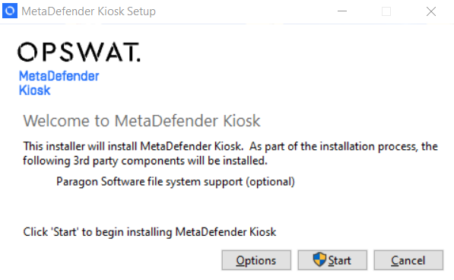The width and height of the screenshot is (454, 280).
Task: Click the greyed-out maximize box
Action: coord(386,11)
